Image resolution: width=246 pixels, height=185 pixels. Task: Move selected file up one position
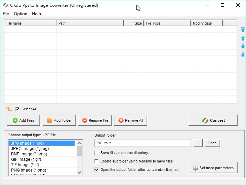243,38
